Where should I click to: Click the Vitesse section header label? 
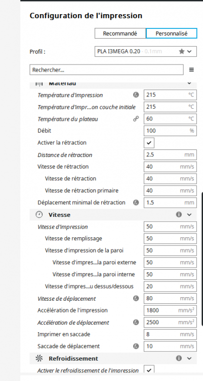point(59,215)
